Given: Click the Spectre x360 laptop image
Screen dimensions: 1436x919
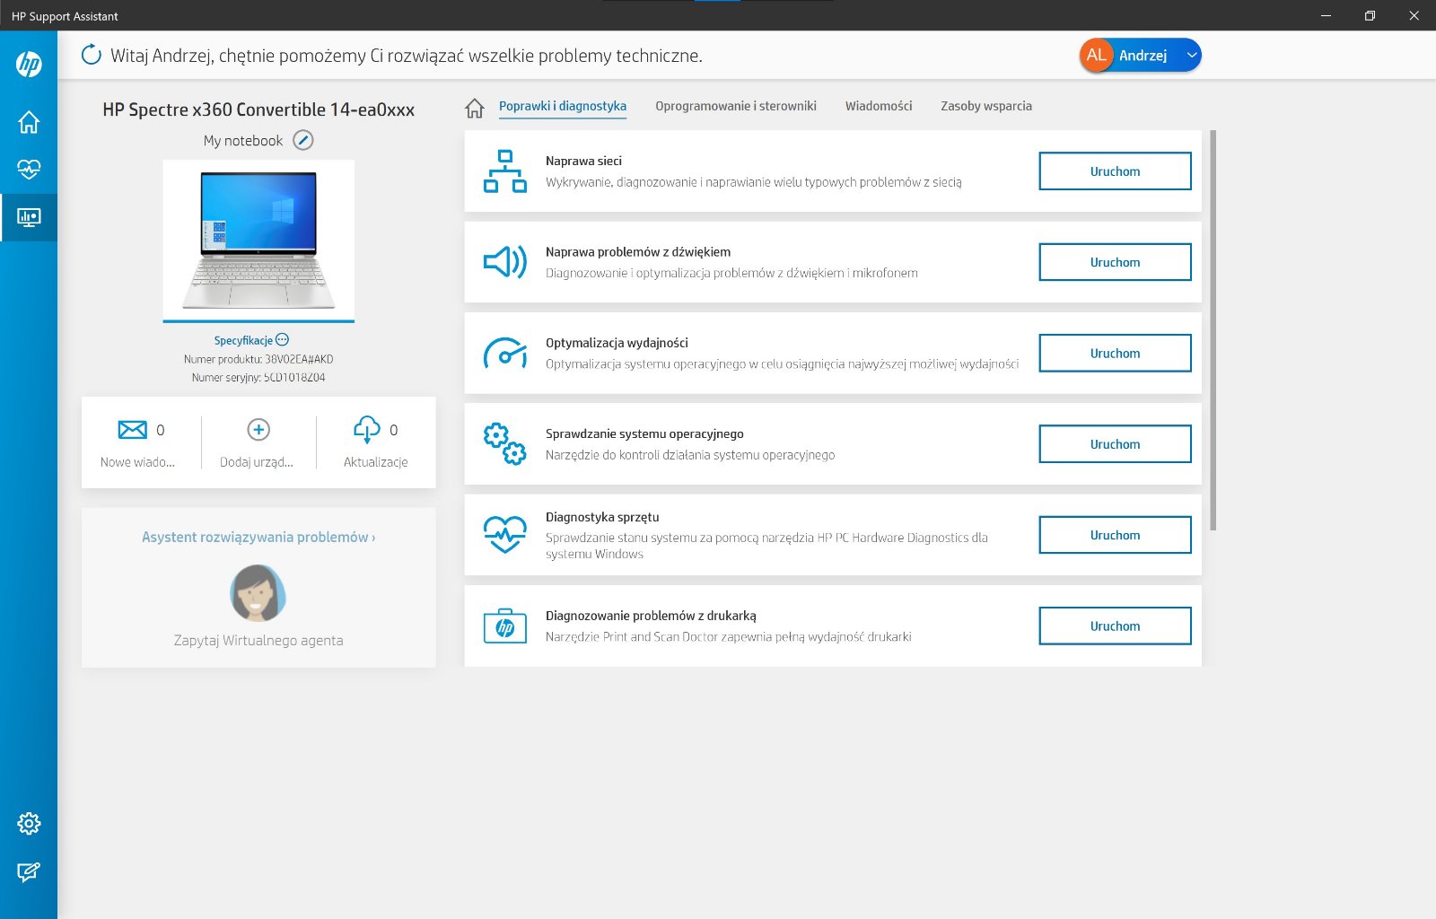Looking at the screenshot, I should [258, 240].
